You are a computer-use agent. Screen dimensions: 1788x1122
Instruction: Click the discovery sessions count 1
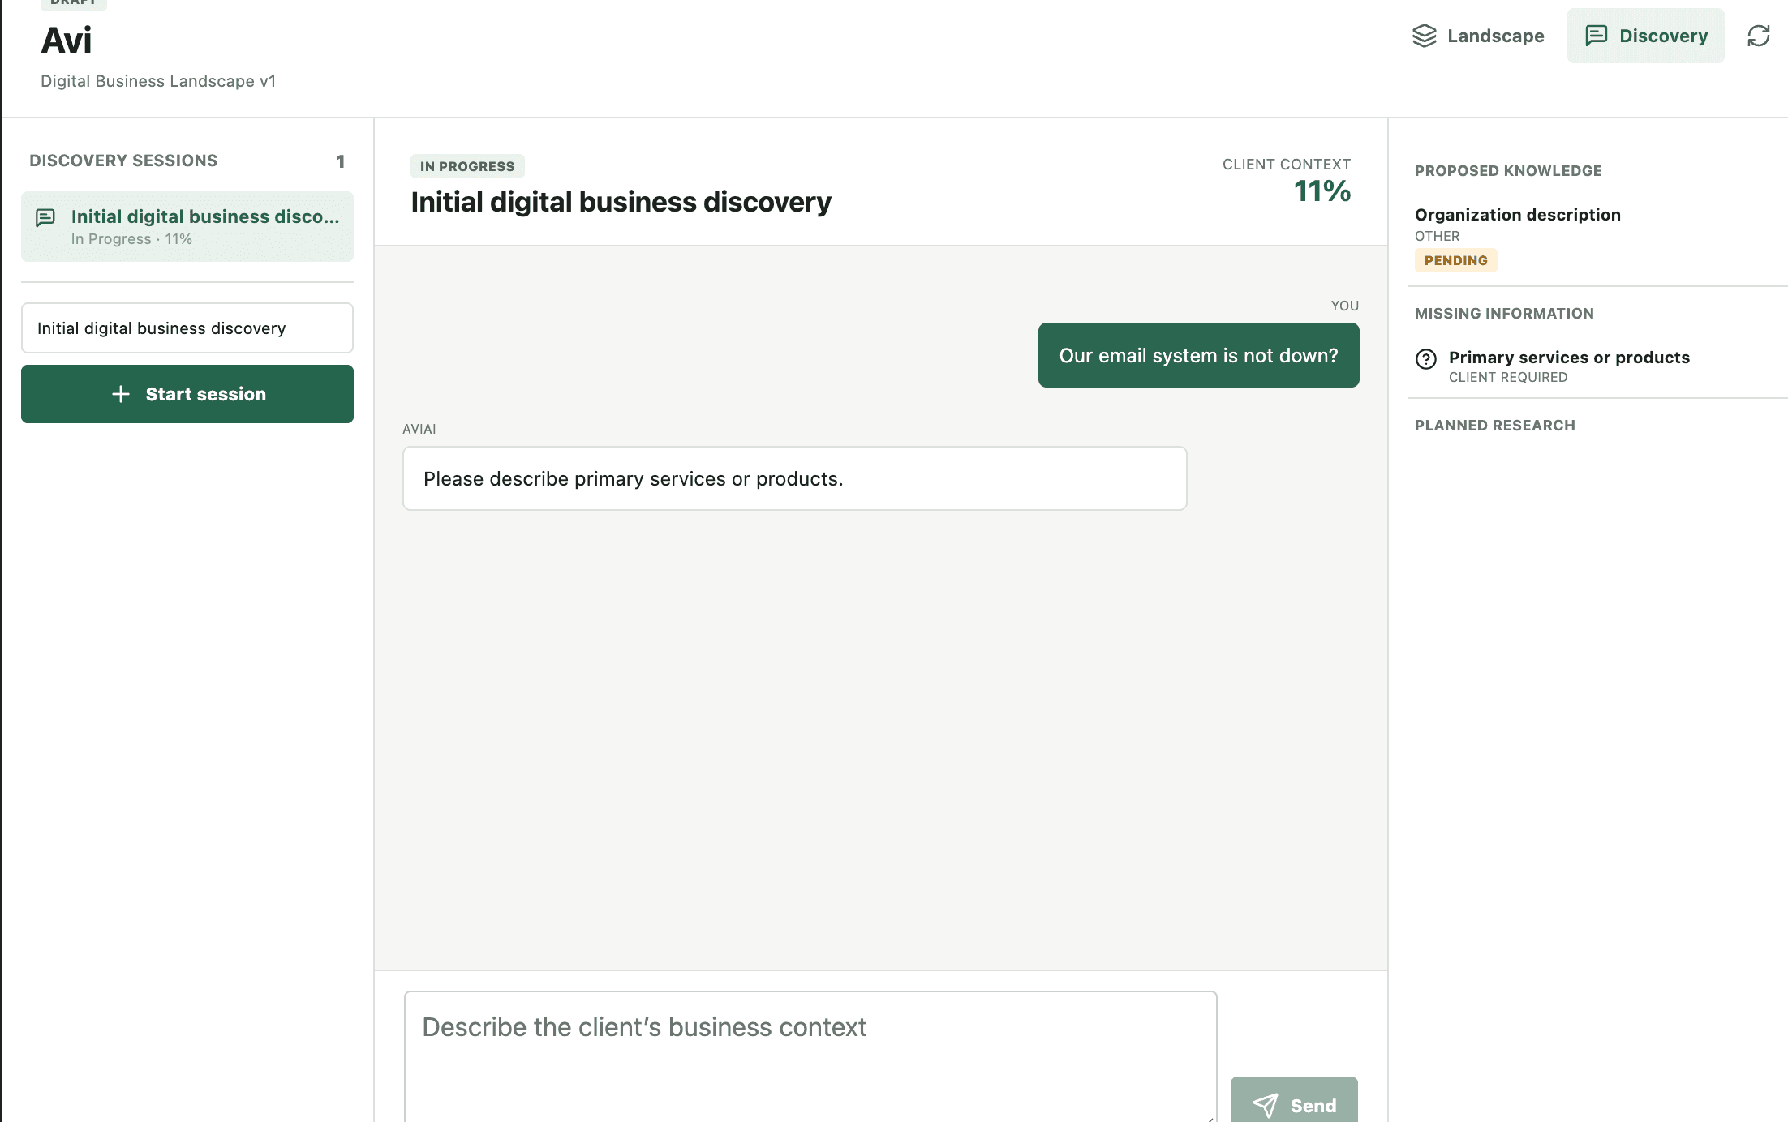pyautogui.click(x=340, y=161)
